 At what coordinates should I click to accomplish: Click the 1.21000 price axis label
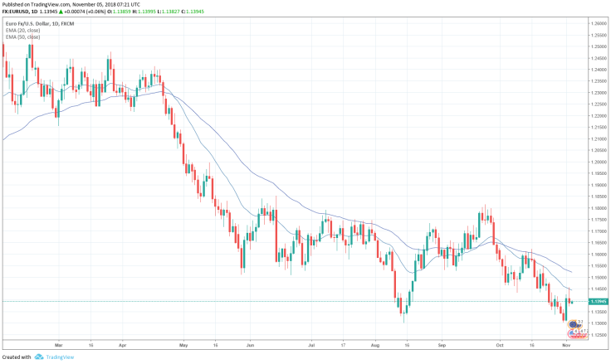click(599, 139)
